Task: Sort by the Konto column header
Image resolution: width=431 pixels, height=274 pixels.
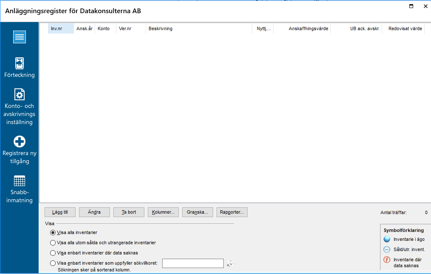Action: (105, 28)
